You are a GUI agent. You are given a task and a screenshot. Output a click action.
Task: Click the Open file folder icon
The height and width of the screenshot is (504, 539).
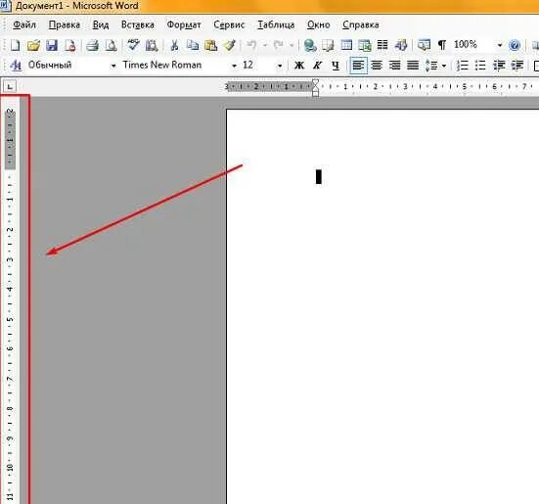(x=33, y=45)
